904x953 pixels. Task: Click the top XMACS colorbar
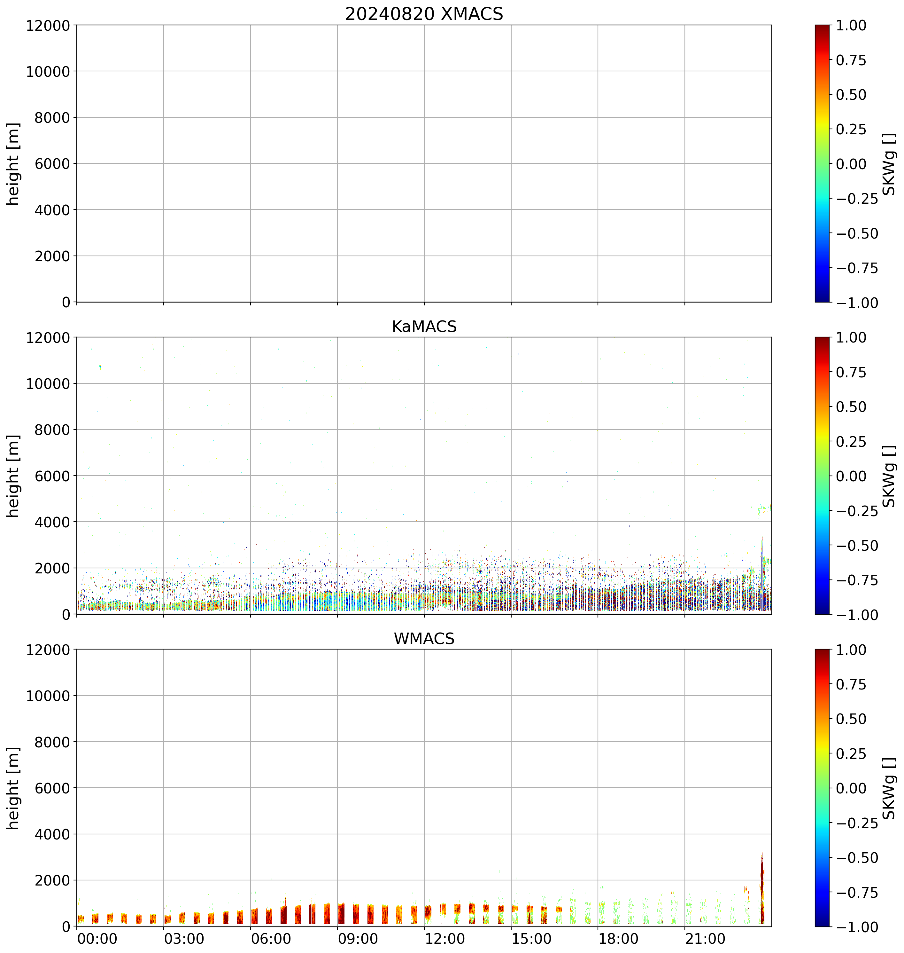(x=822, y=163)
